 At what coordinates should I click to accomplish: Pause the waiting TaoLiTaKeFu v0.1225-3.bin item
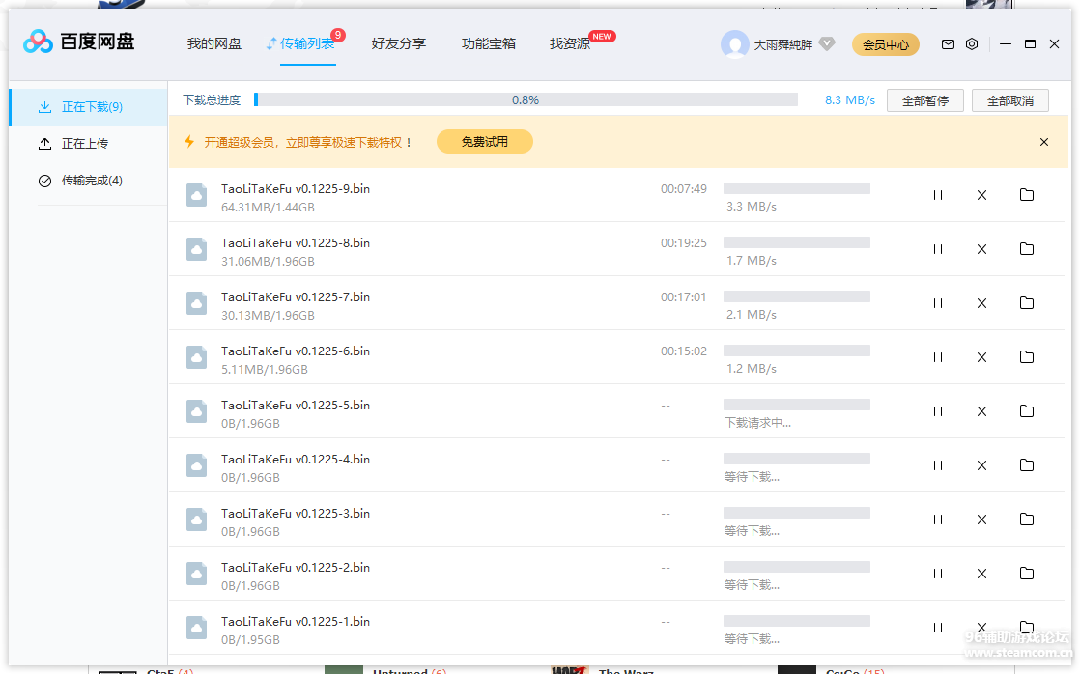(937, 520)
